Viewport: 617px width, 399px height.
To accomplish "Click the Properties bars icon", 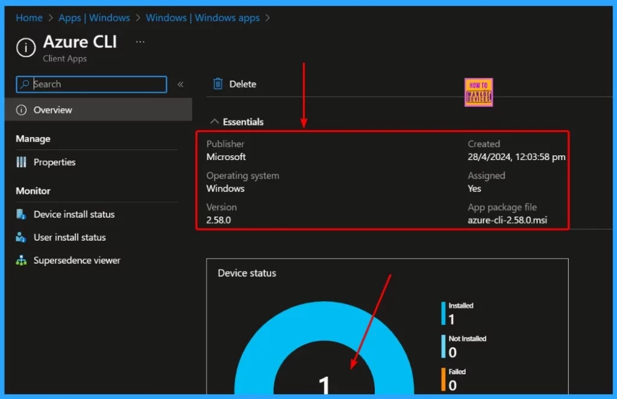I will click(x=21, y=162).
